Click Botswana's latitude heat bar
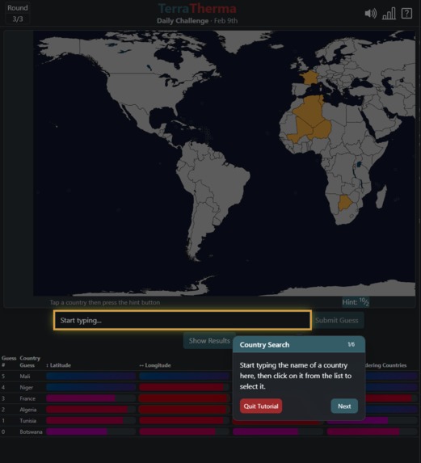Screen dimensions: 421x463 pyautogui.click(x=91, y=431)
